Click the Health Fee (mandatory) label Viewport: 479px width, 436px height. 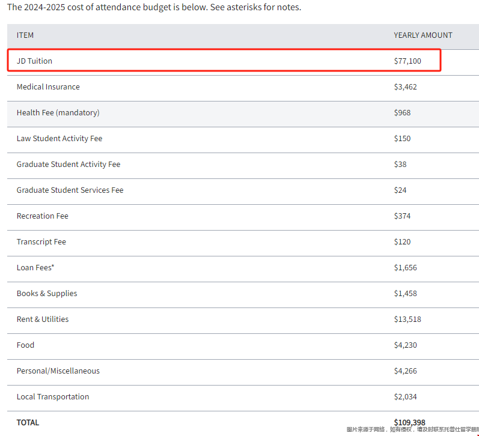[58, 113]
